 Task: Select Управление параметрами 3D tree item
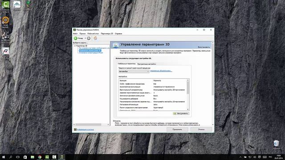[90, 50]
